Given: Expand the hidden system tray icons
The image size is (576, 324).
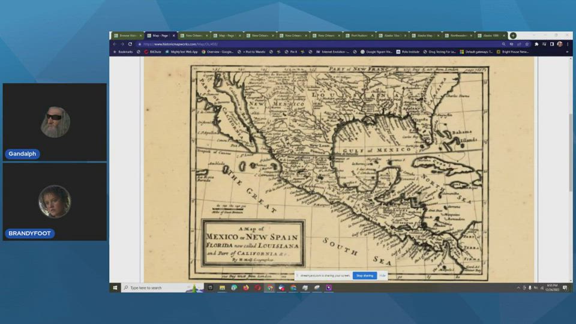Looking at the screenshot, I should point(518,288).
